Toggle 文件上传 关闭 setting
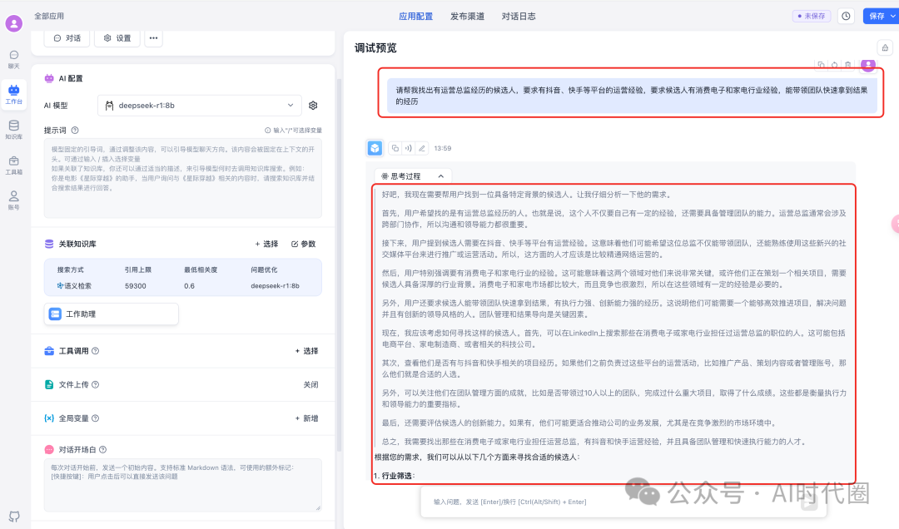 click(310, 384)
